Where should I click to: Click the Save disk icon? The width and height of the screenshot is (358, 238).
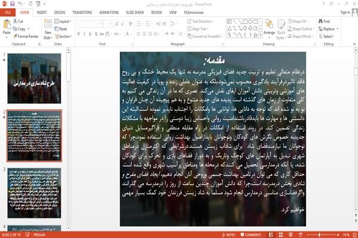pos(13,4)
